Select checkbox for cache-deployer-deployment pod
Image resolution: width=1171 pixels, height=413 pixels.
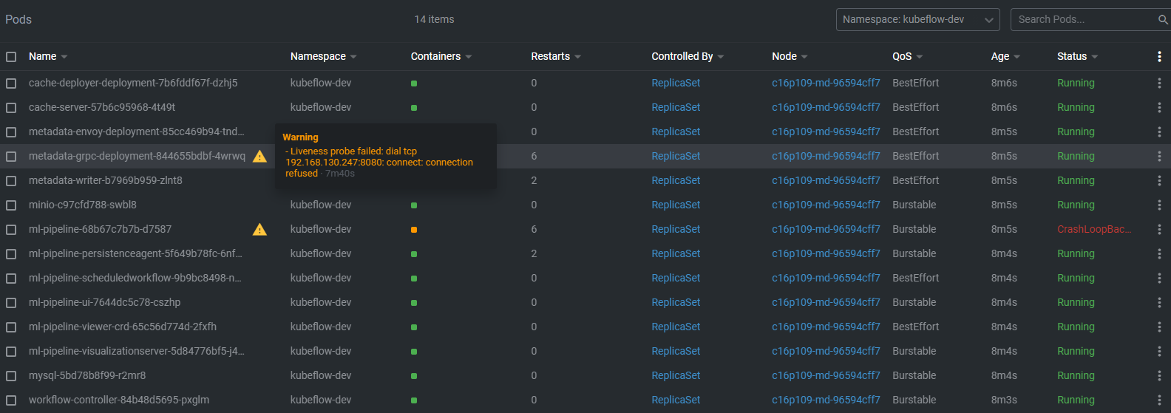(x=11, y=83)
